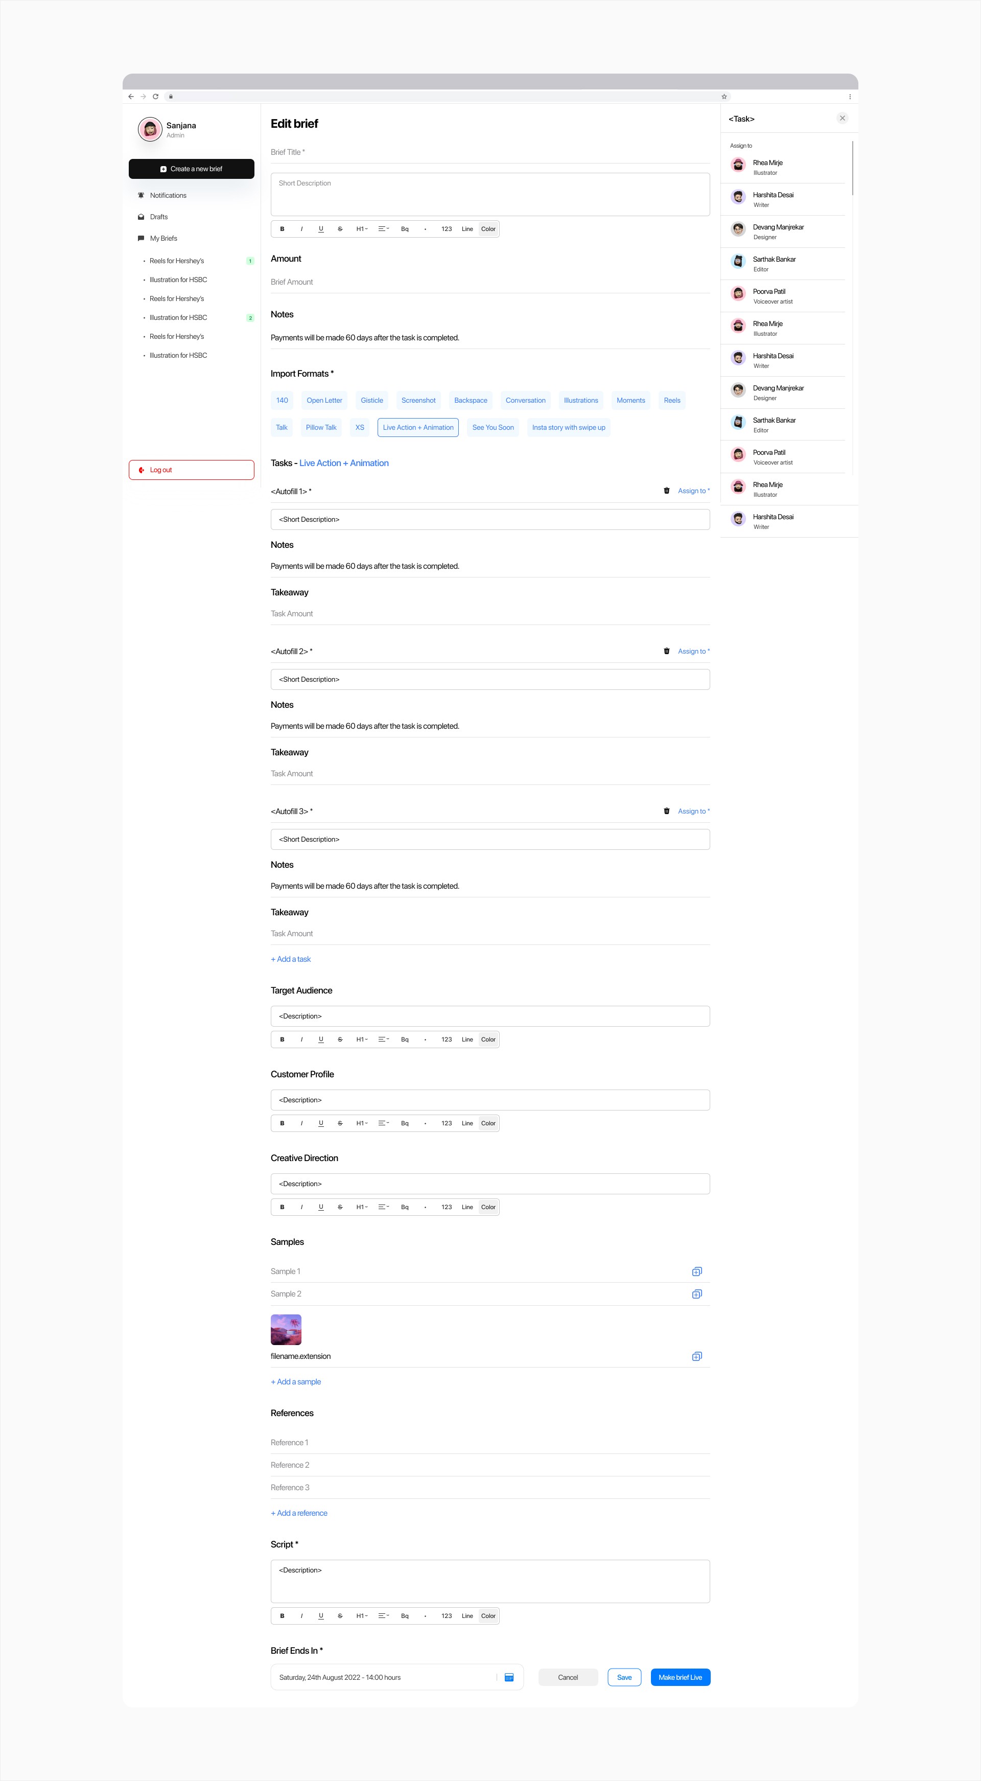
Task: Open H1 heading dropdown in Short Description toolbar
Action: pyautogui.click(x=362, y=229)
